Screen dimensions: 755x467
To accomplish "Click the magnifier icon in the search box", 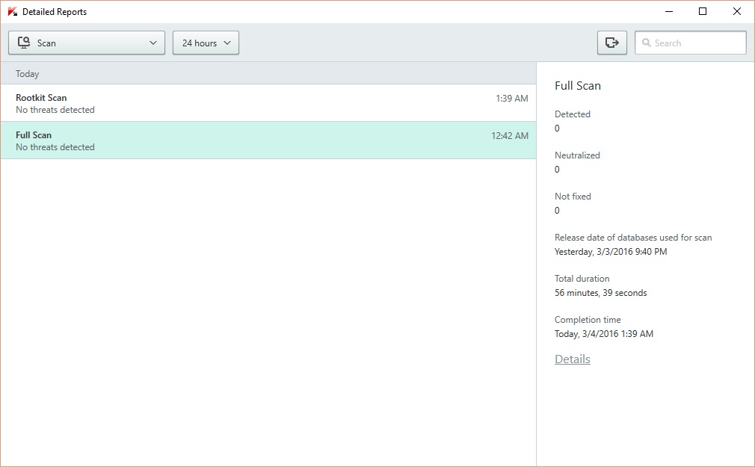I will pyautogui.click(x=647, y=43).
